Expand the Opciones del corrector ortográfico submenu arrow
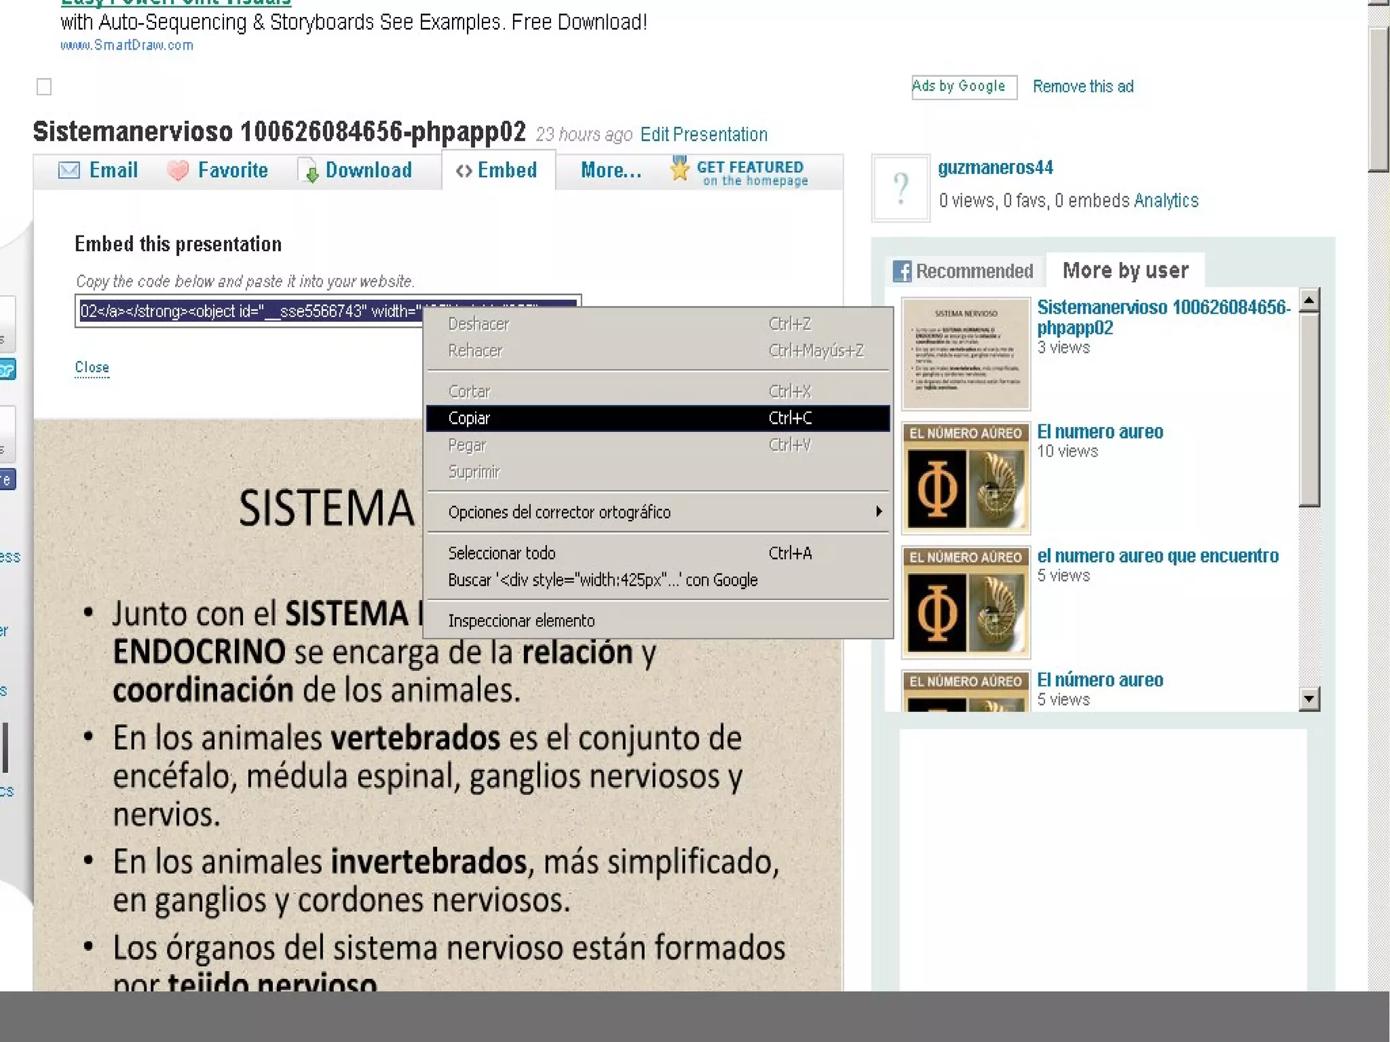 coord(879,511)
